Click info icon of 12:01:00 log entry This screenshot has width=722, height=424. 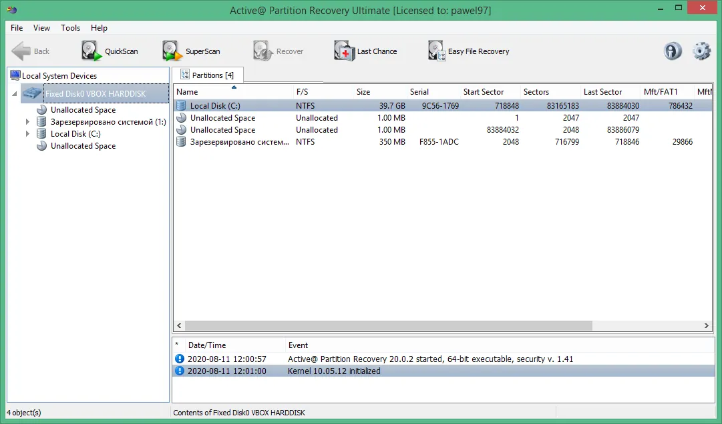pyautogui.click(x=180, y=371)
